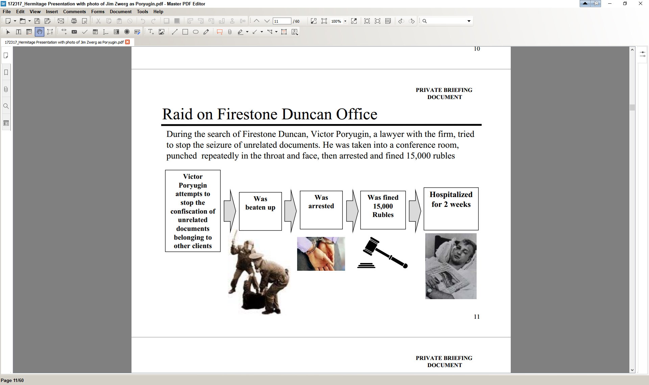The height and width of the screenshot is (385, 649).
Task: Click the page number input field
Action: [282, 21]
